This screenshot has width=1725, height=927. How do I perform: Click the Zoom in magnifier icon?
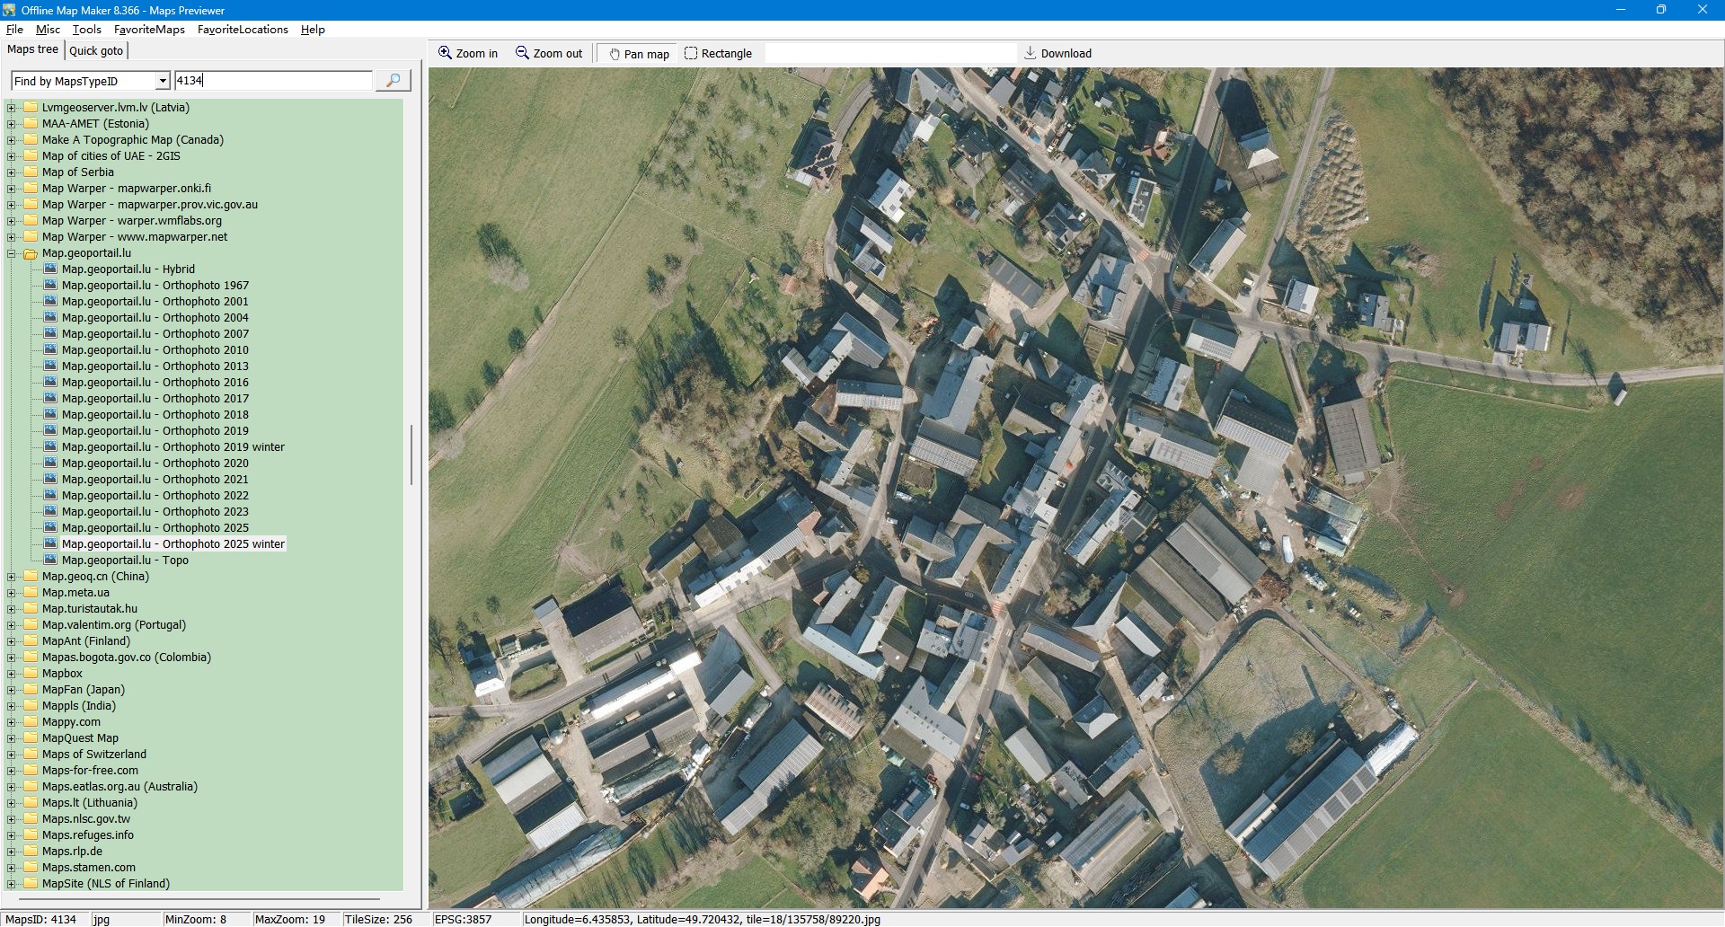coord(445,53)
